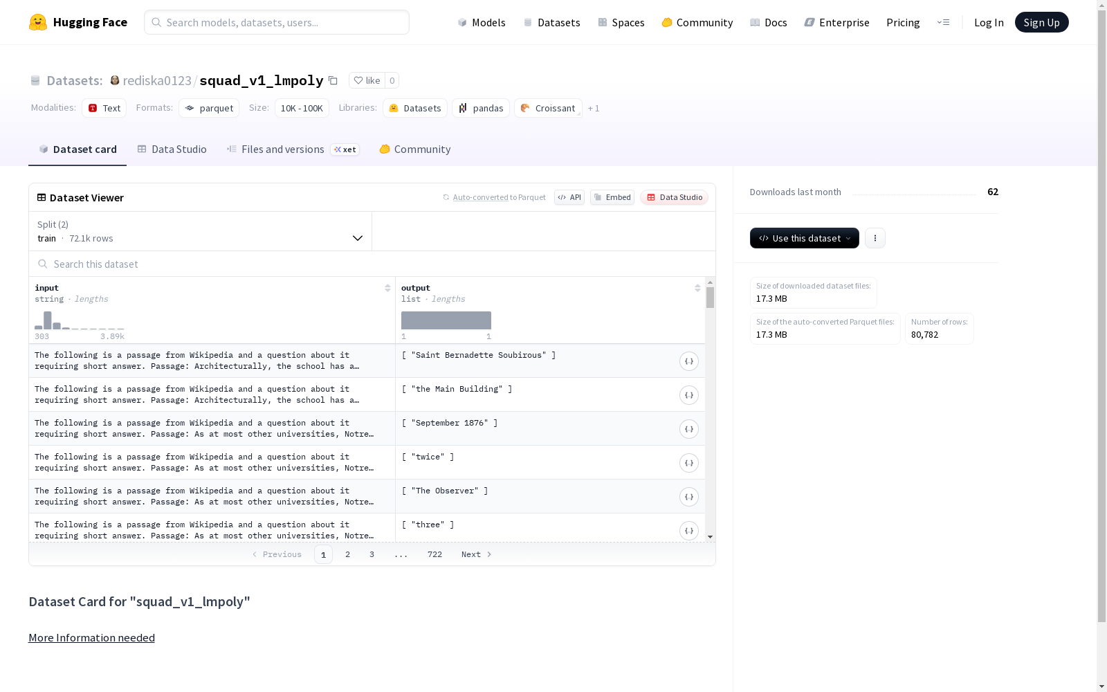Viewport: 1107px width, 692px height.
Task: Go to Datasets in the navigation
Action: [x=551, y=22]
